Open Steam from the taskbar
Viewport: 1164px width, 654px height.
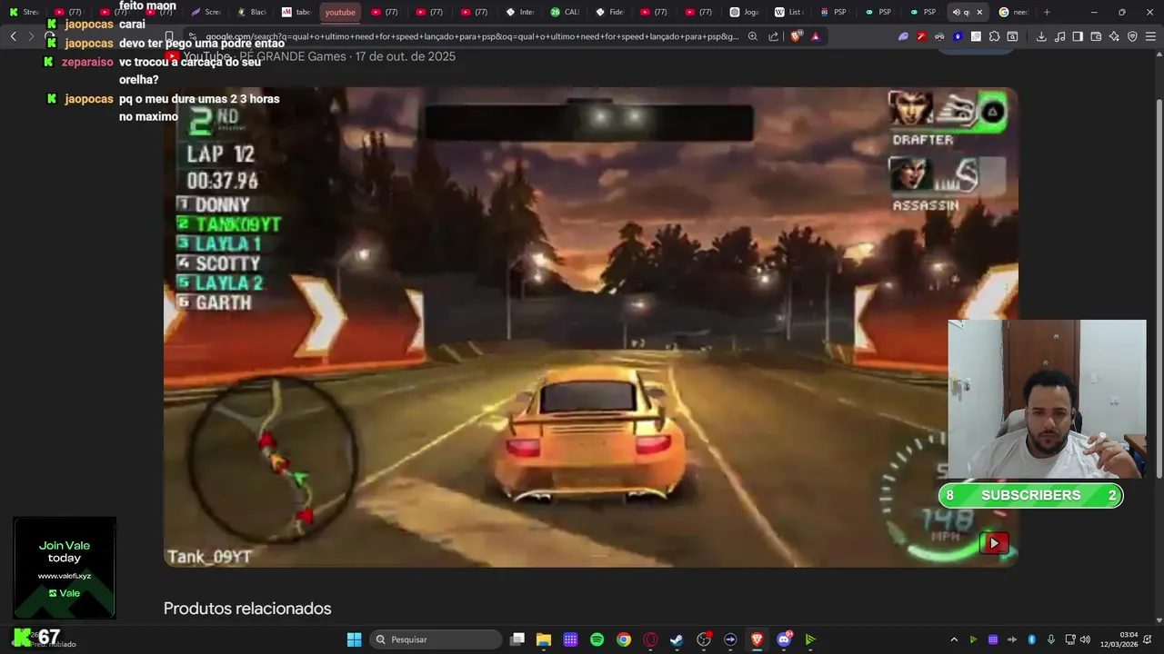pos(677,639)
